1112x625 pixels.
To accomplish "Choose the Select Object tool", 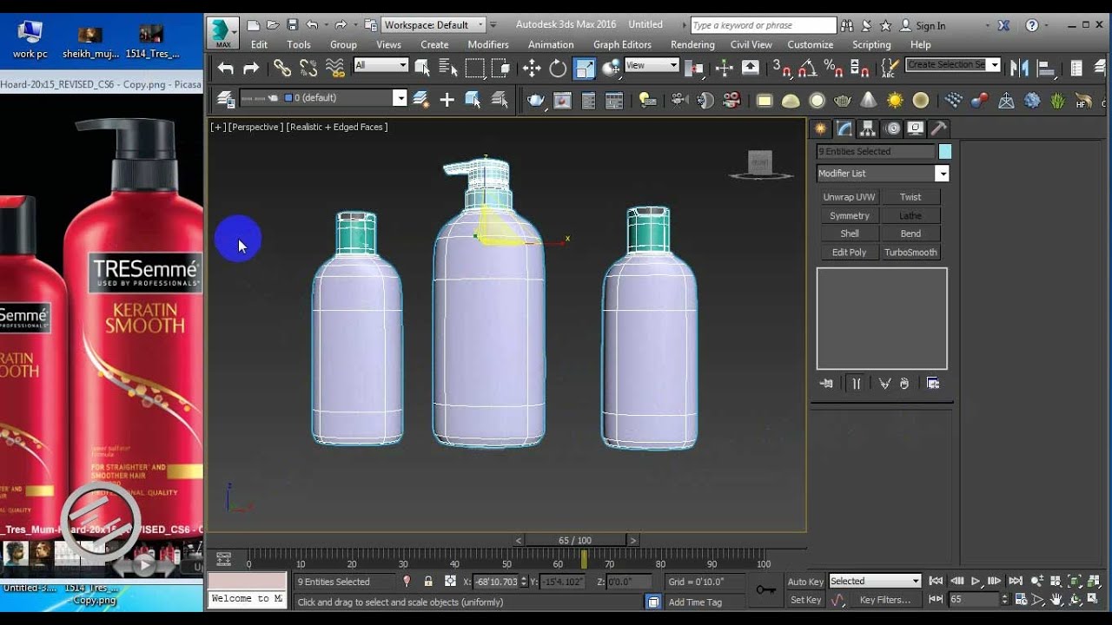I will (422, 68).
